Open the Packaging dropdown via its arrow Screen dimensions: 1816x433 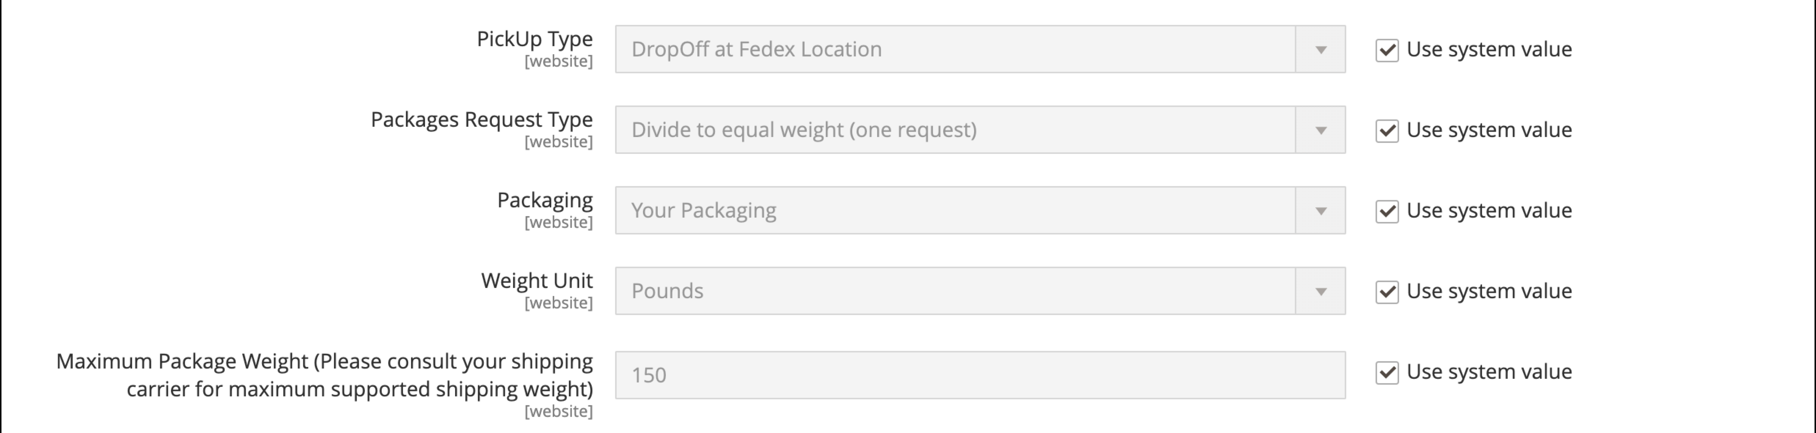1321,211
